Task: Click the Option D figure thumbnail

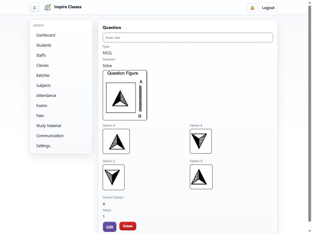Action: (x=201, y=177)
